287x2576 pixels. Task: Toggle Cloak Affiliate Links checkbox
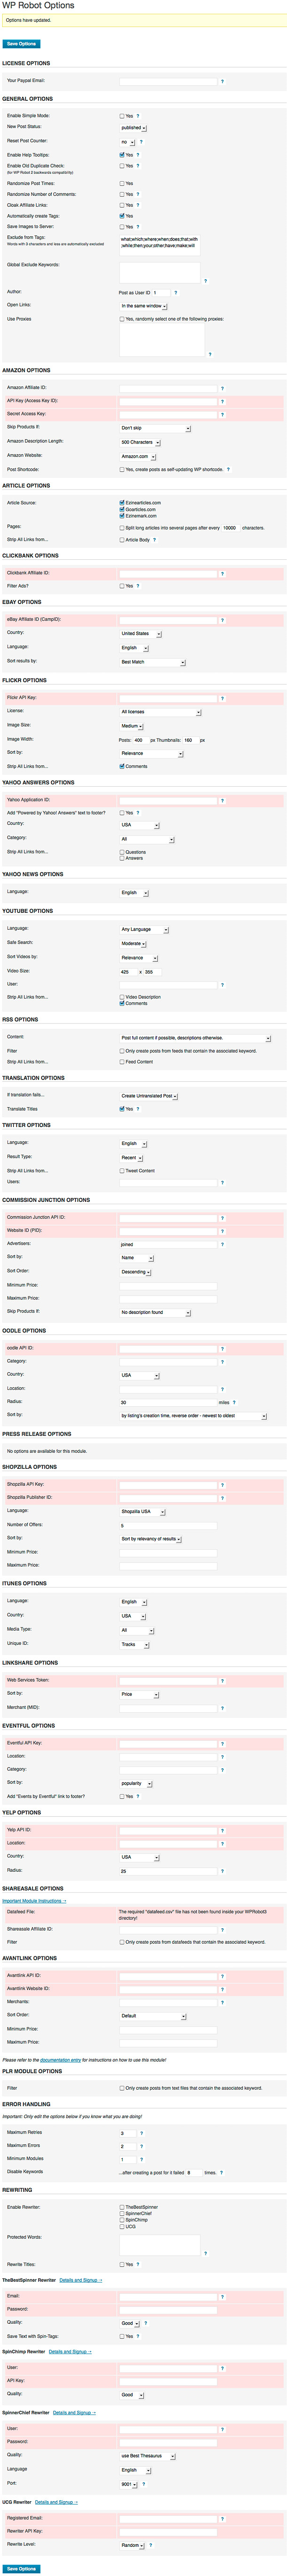pyautogui.click(x=122, y=205)
